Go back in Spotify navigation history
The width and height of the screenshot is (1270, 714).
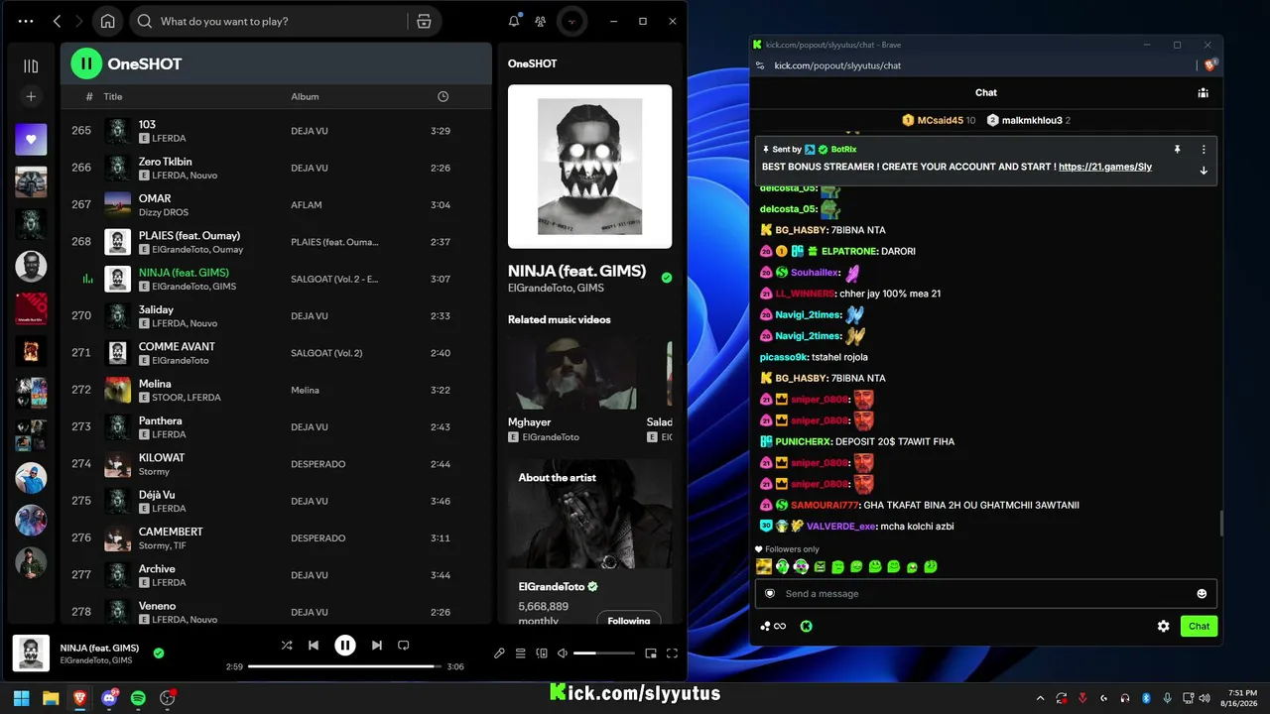pyautogui.click(x=57, y=21)
